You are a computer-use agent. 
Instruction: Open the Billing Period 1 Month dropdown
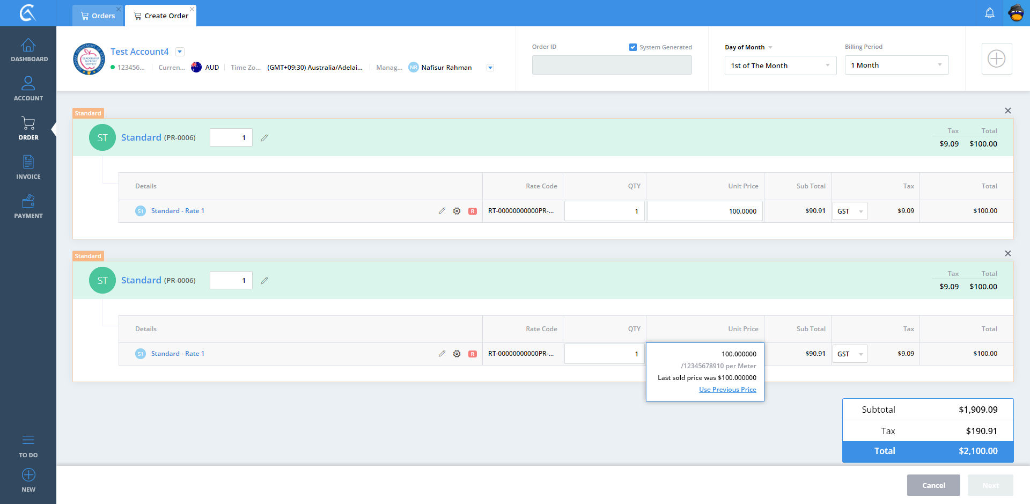896,65
